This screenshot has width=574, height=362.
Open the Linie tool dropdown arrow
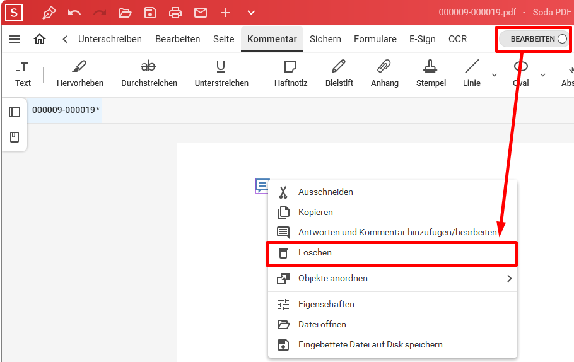coord(495,75)
